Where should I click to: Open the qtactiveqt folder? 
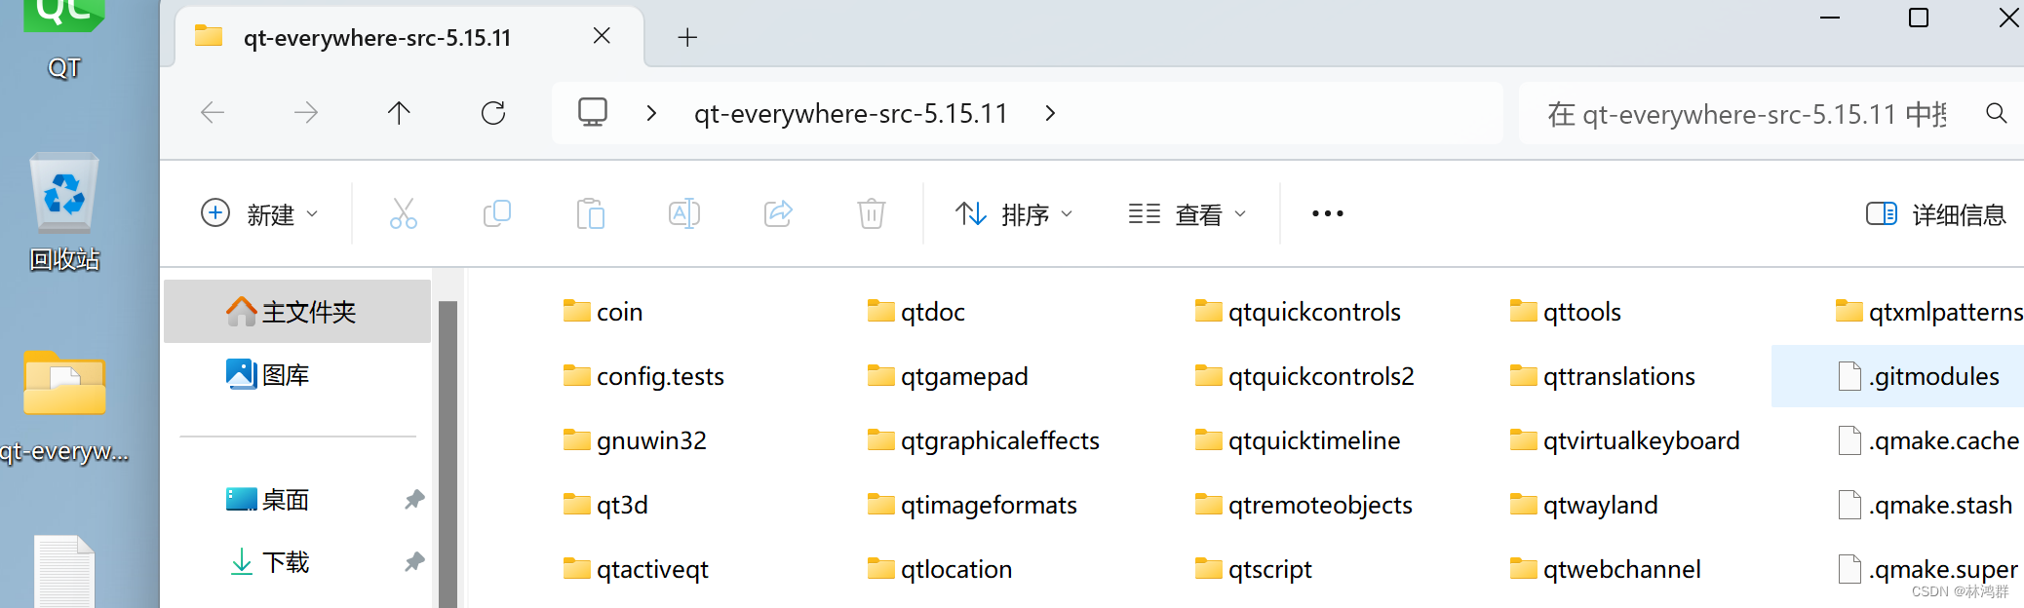(x=636, y=569)
